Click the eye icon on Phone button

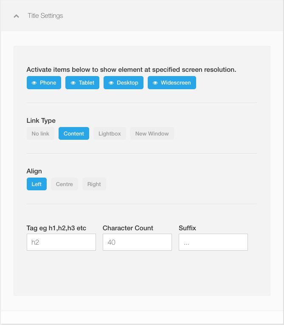(34, 83)
